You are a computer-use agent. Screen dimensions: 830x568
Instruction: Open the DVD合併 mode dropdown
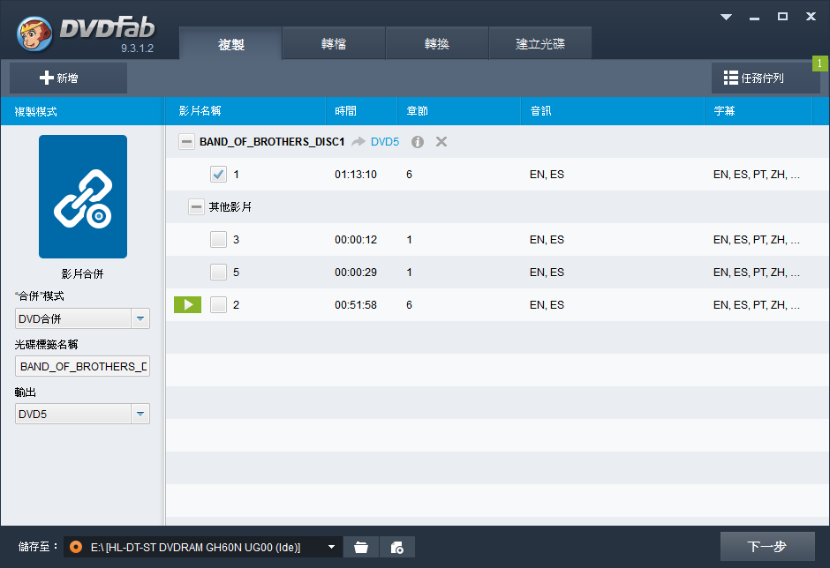coord(140,319)
